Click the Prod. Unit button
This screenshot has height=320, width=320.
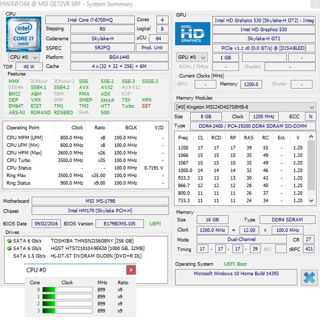(152, 48)
